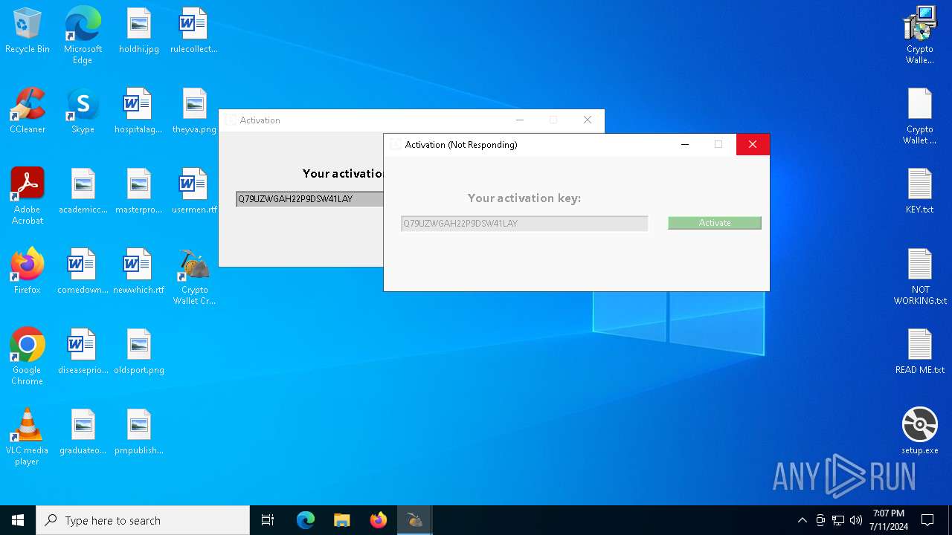Select the rulecollect document icon
This screenshot has height=535, width=952.
(x=194, y=31)
